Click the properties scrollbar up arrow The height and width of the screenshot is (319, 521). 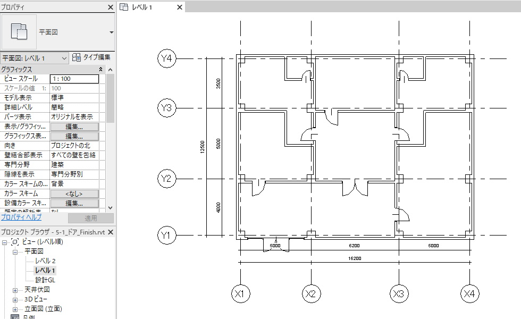click(111, 70)
